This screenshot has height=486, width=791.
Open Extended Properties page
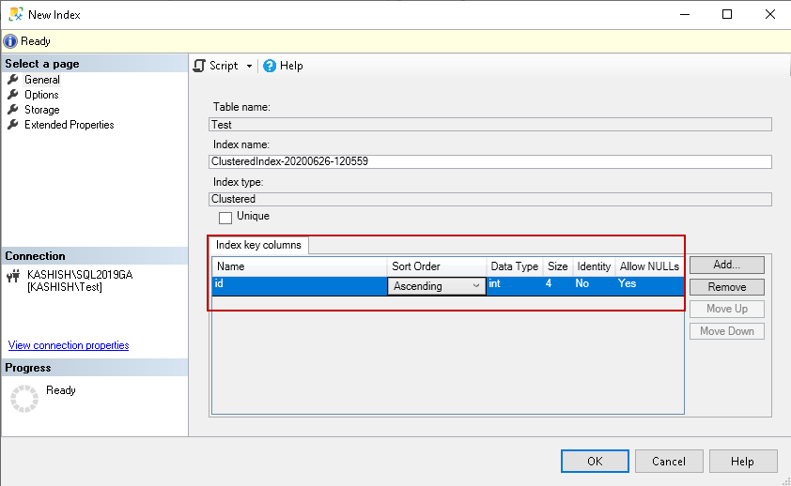pos(69,125)
